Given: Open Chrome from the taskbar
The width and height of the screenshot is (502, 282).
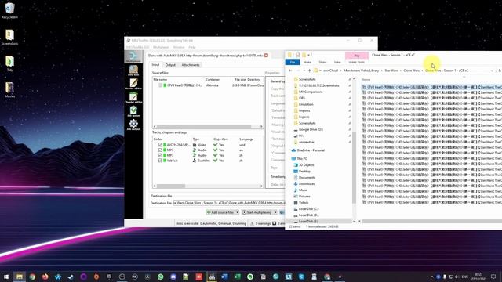Looking at the screenshot, I should pos(32,277).
